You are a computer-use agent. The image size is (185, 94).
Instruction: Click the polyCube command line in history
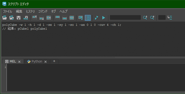point(61,25)
